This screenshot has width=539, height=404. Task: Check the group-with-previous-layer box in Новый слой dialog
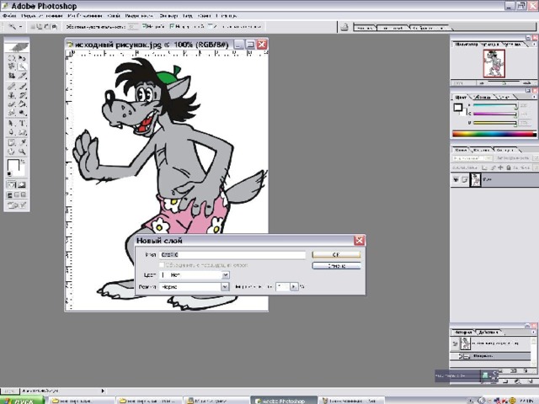(x=161, y=265)
